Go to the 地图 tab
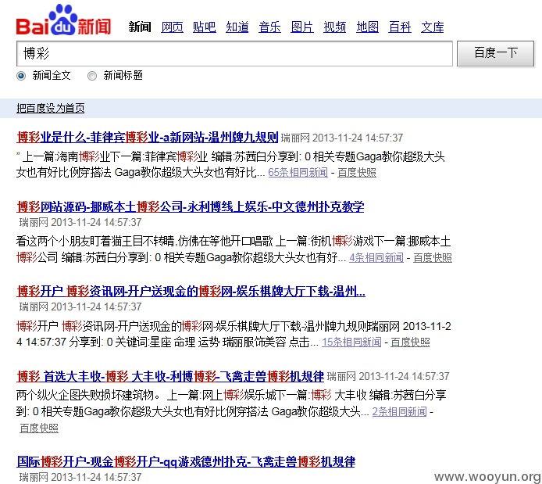Image resolution: width=542 pixels, height=484 pixels. pyautogui.click(x=367, y=27)
